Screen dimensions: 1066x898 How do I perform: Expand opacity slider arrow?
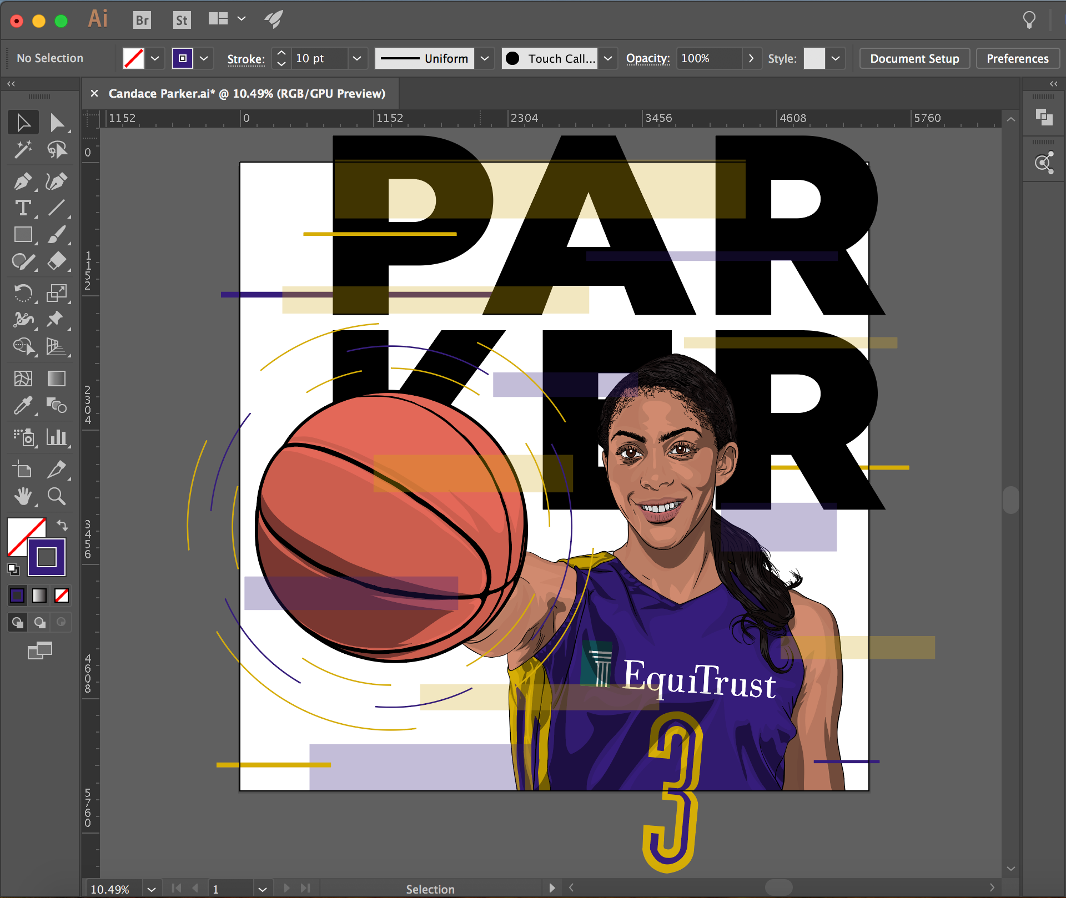[751, 58]
